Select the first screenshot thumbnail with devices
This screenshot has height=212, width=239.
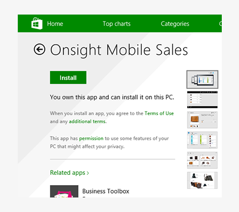tap(202, 80)
